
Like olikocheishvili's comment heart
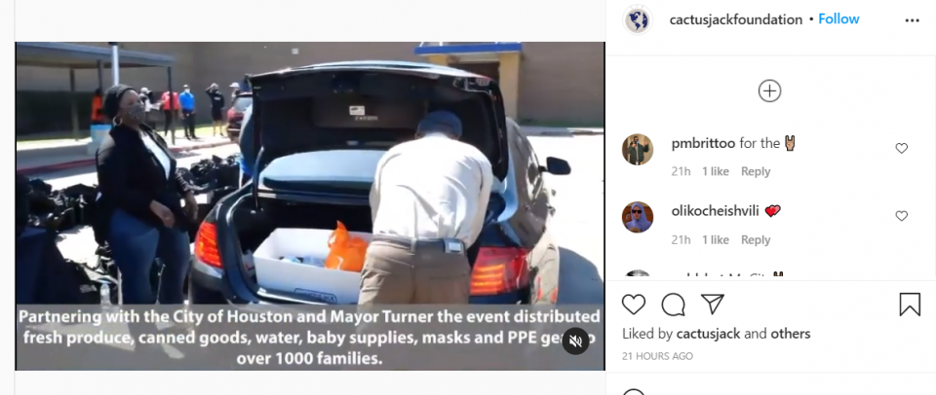point(901,216)
